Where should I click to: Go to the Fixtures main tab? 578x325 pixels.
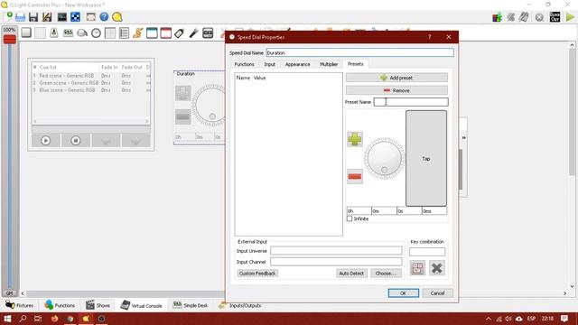tap(20, 305)
